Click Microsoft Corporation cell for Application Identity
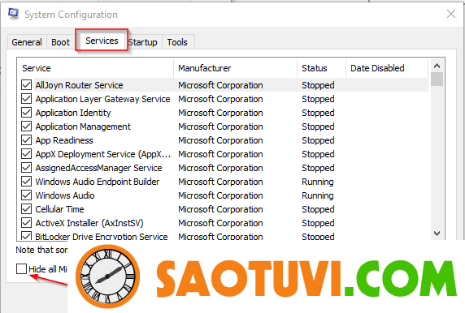The height and width of the screenshot is (313, 465). (x=220, y=113)
